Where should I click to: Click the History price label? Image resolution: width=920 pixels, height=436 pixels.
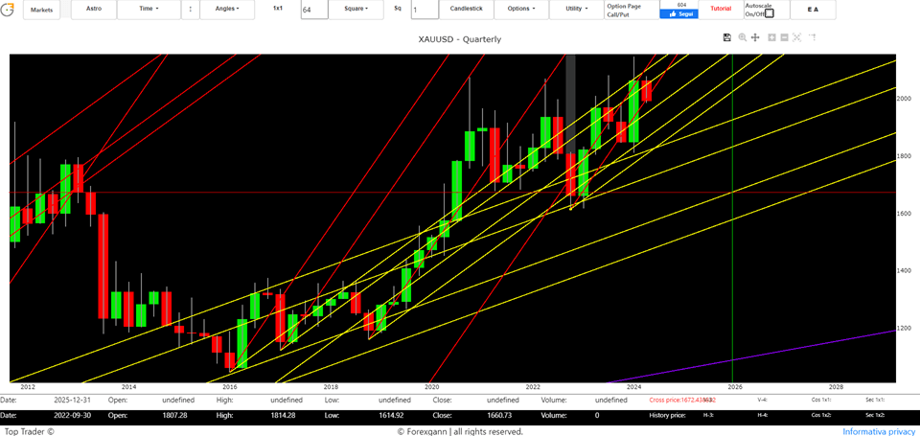668,415
